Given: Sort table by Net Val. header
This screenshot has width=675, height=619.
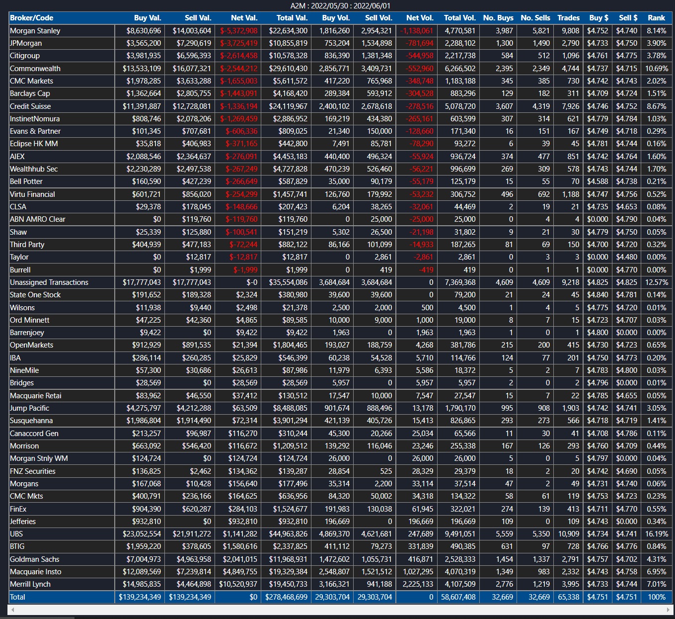Looking at the screenshot, I should pyautogui.click(x=244, y=18).
